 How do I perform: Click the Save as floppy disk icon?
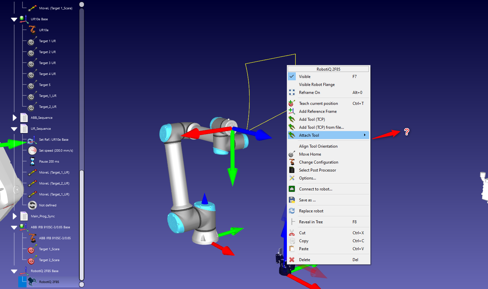click(x=291, y=200)
